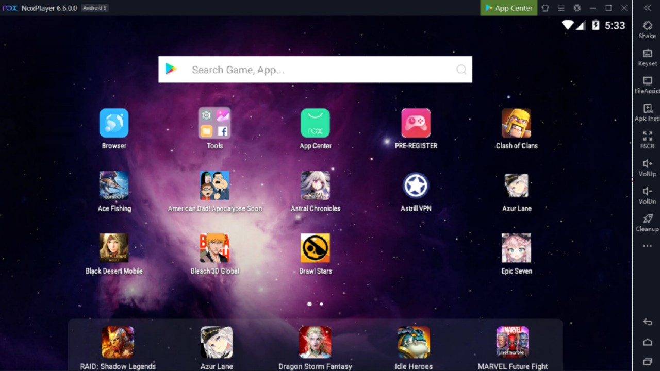Show more sidebar tools via three dots
This screenshot has height=371, width=660.
tap(648, 246)
